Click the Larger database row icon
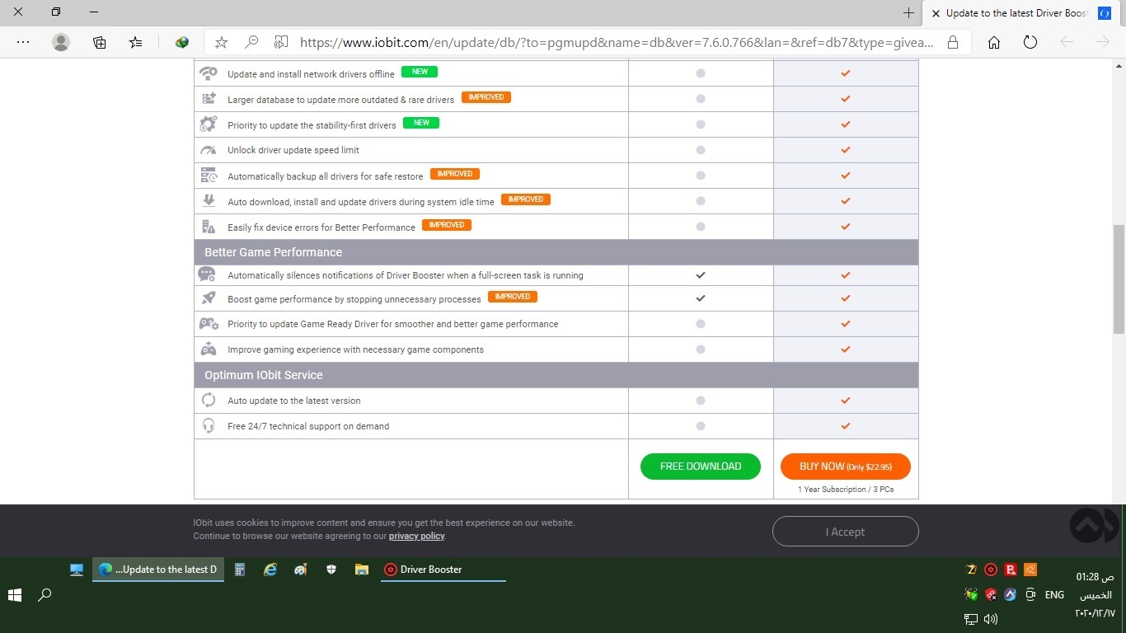The image size is (1126, 633). tap(209, 99)
